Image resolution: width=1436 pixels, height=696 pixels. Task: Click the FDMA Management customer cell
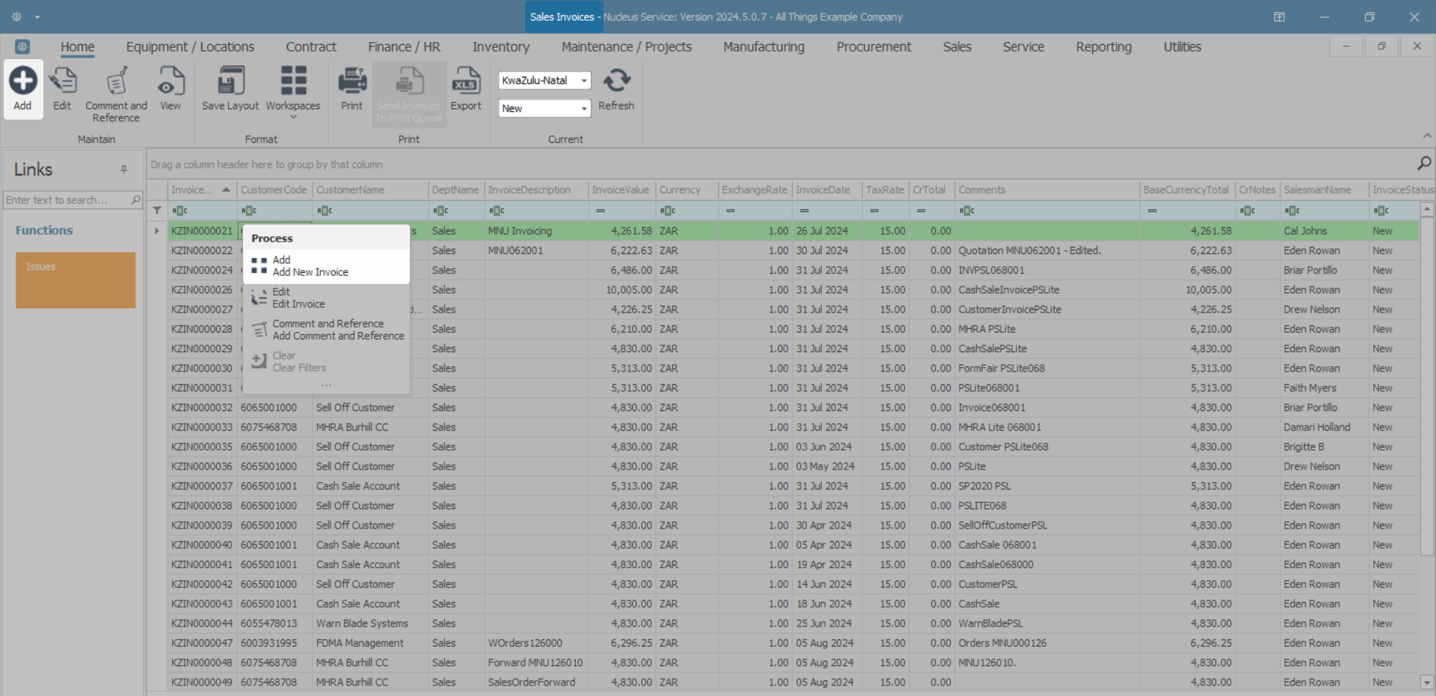click(370, 643)
